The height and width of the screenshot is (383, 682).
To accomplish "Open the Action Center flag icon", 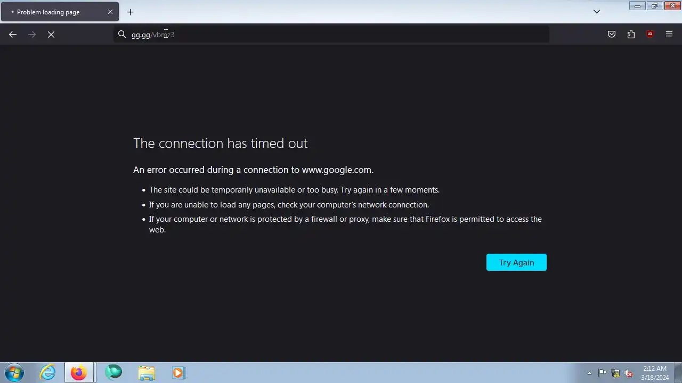I will click(x=602, y=373).
